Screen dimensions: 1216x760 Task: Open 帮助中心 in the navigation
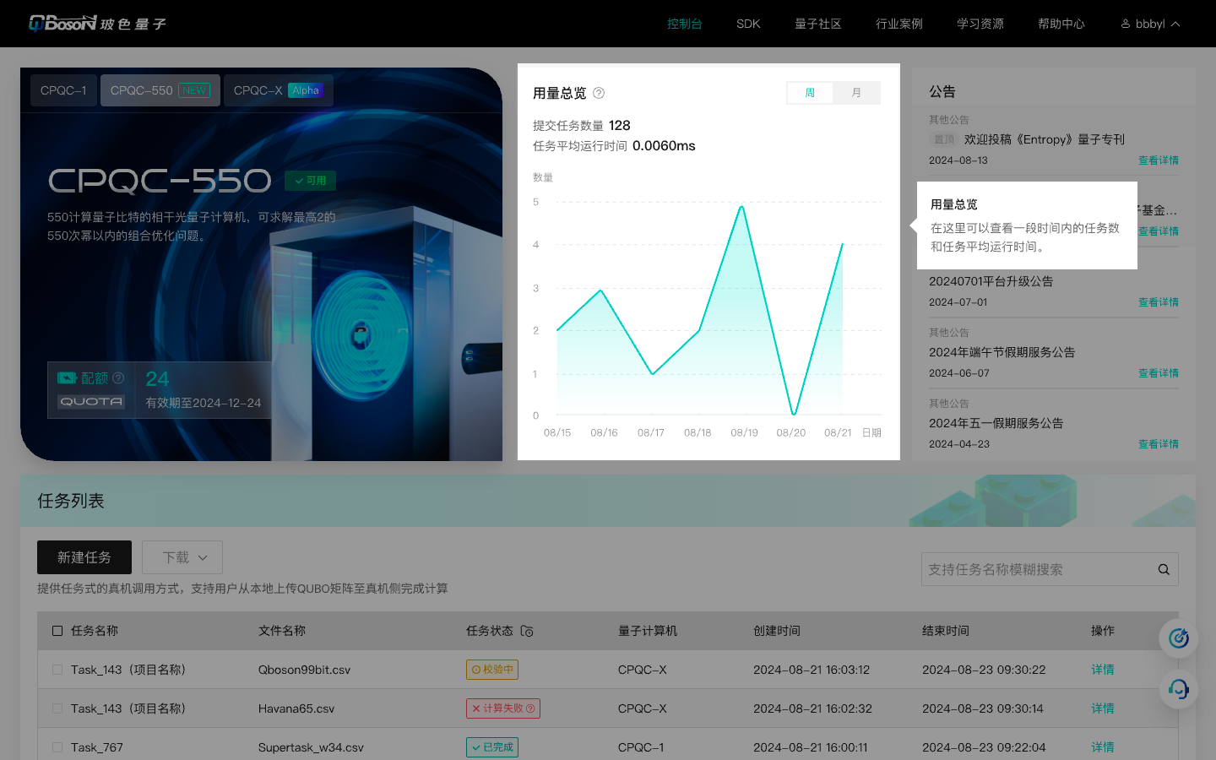click(1061, 24)
